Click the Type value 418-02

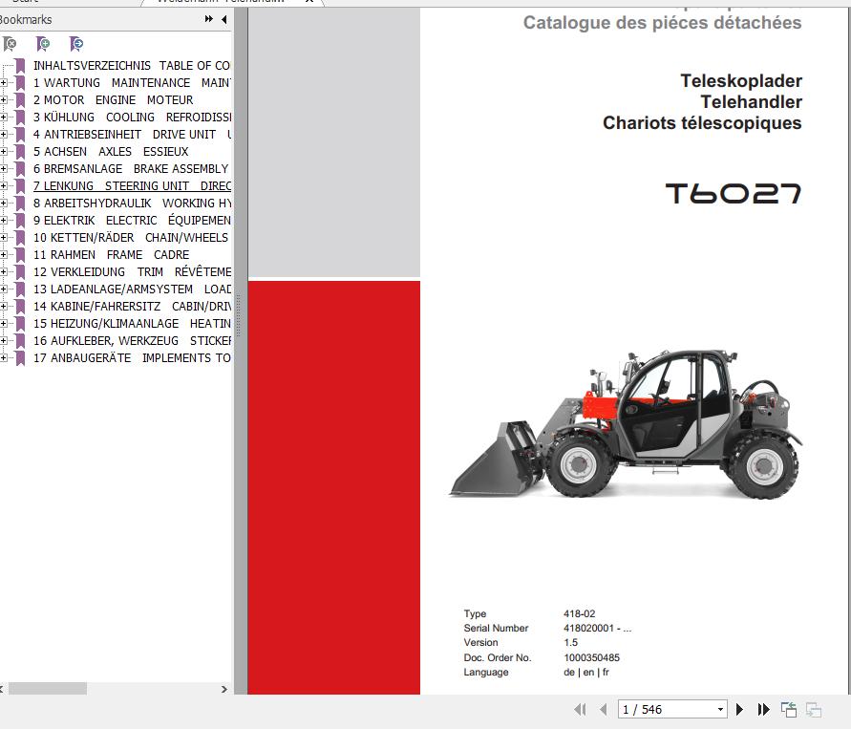[x=579, y=613]
